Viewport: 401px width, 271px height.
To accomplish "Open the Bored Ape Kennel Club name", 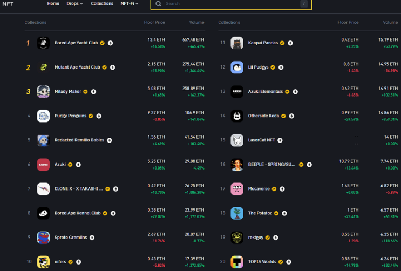I will point(78,213).
